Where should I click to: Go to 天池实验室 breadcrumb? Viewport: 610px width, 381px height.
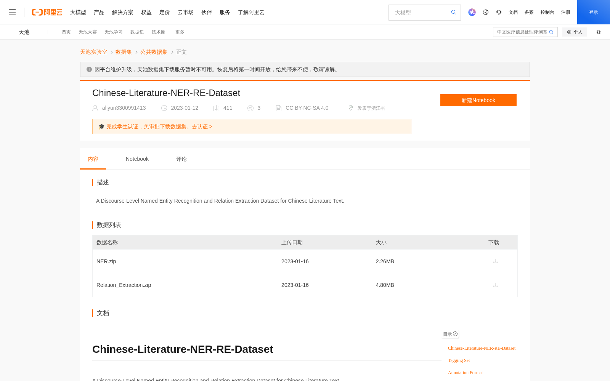tap(93, 52)
